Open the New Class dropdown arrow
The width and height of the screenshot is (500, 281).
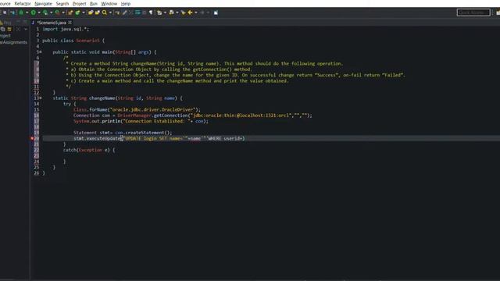[84, 12]
